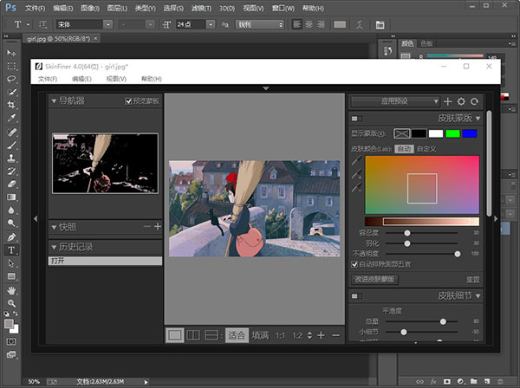Open the font family 宋体 dropdown
Image resolution: width=520 pixels, height=388 pixels.
click(108, 24)
